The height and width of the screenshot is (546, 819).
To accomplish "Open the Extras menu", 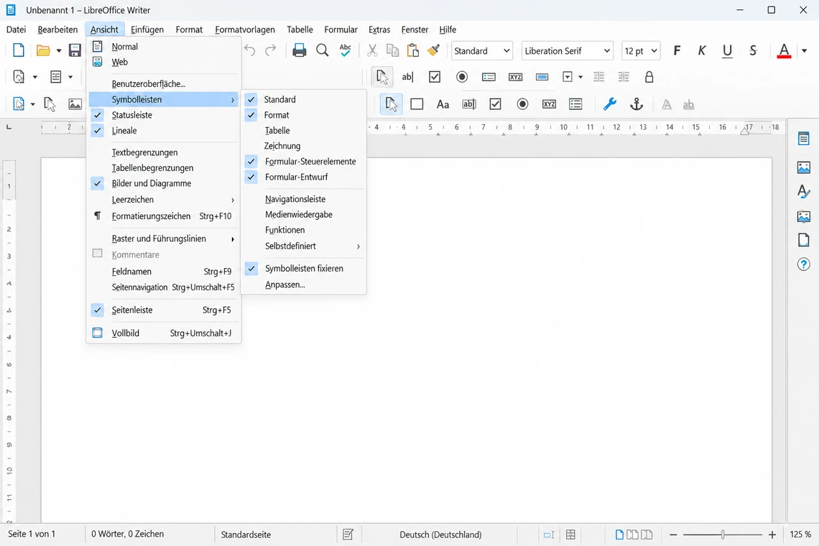I will [379, 29].
